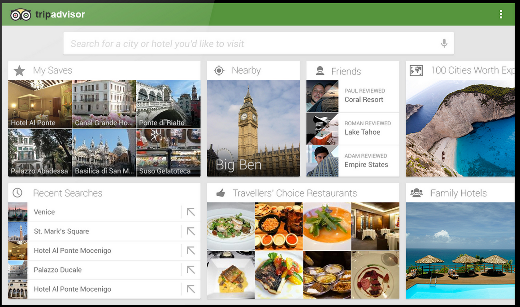Viewport: 520px width, 307px height.
Task: Open the Big Ben nearby card
Action: tap(253, 128)
